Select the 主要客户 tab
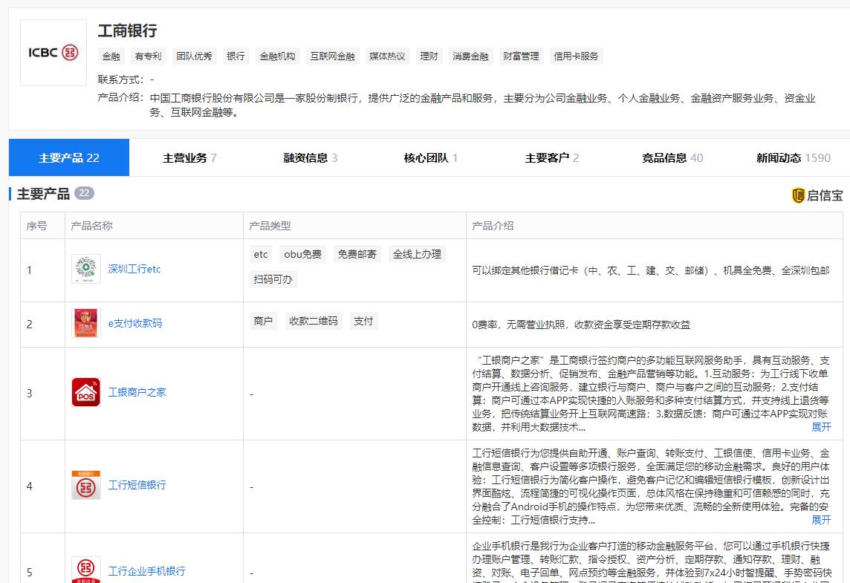The height and width of the screenshot is (583, 850). click(552, 157)
